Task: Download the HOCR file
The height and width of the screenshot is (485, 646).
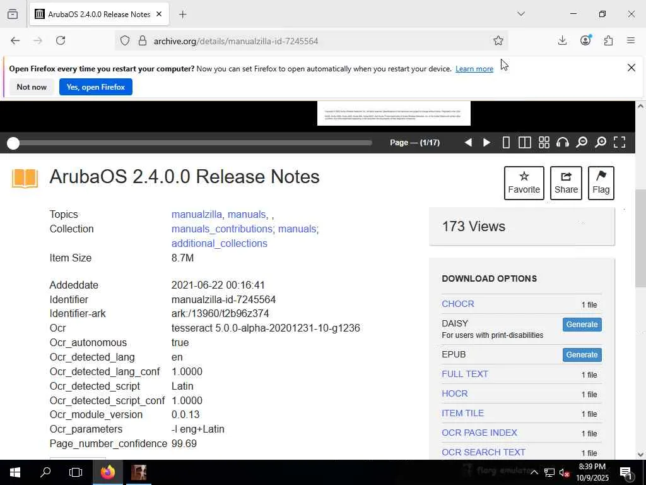Action: coord(454,393)
